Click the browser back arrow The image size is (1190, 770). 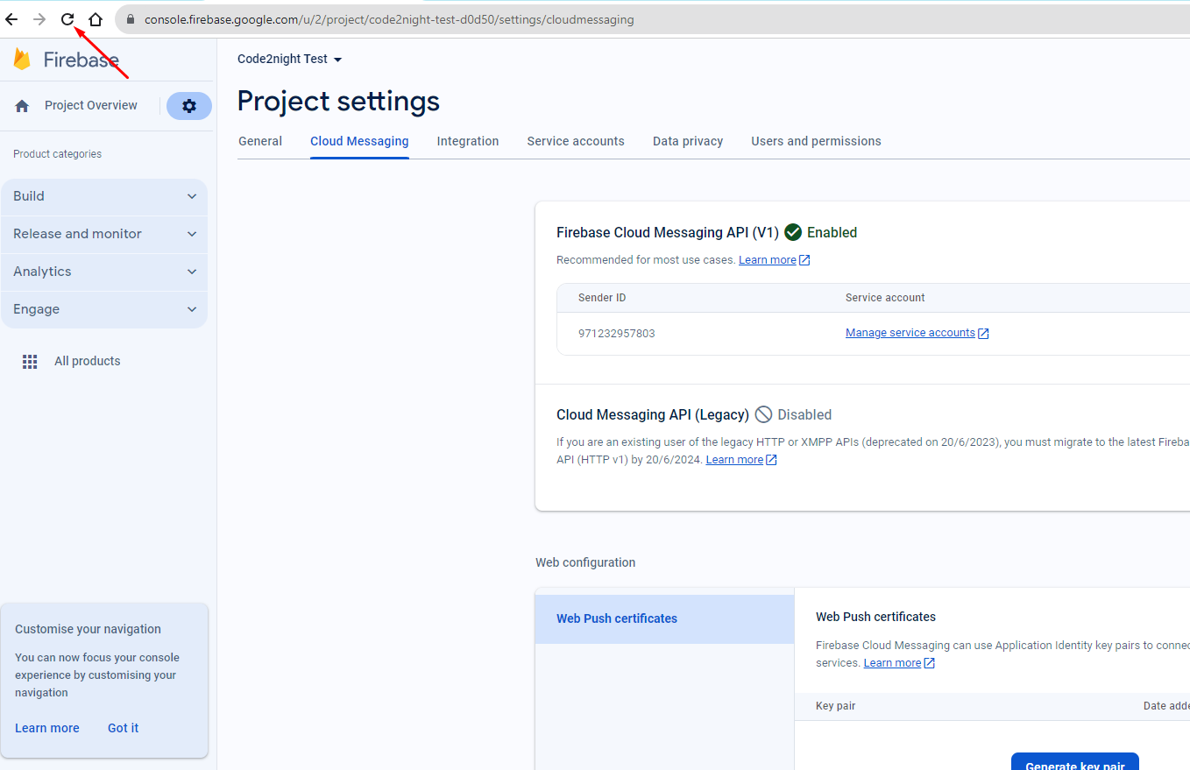pos(12,19)
